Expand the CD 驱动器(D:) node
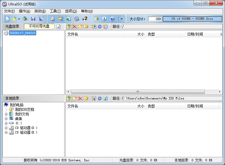 pyautogui.click(x=6, y=128)
